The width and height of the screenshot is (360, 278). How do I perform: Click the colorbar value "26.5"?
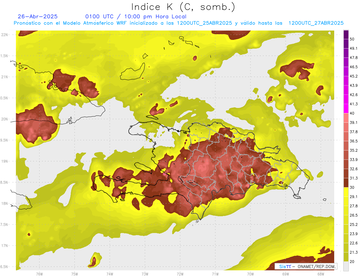(x=354, y=216)
